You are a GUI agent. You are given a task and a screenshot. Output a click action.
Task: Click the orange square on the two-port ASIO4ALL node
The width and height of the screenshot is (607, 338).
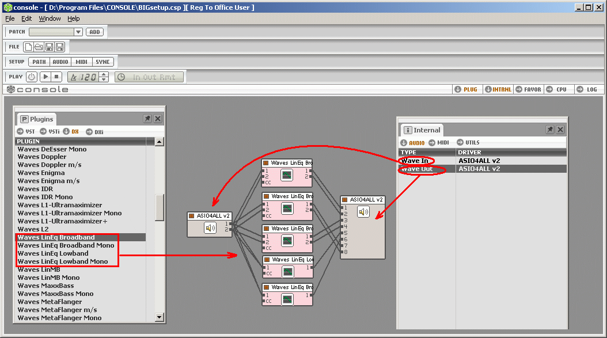pyautogui.click(x=191, y=216)
